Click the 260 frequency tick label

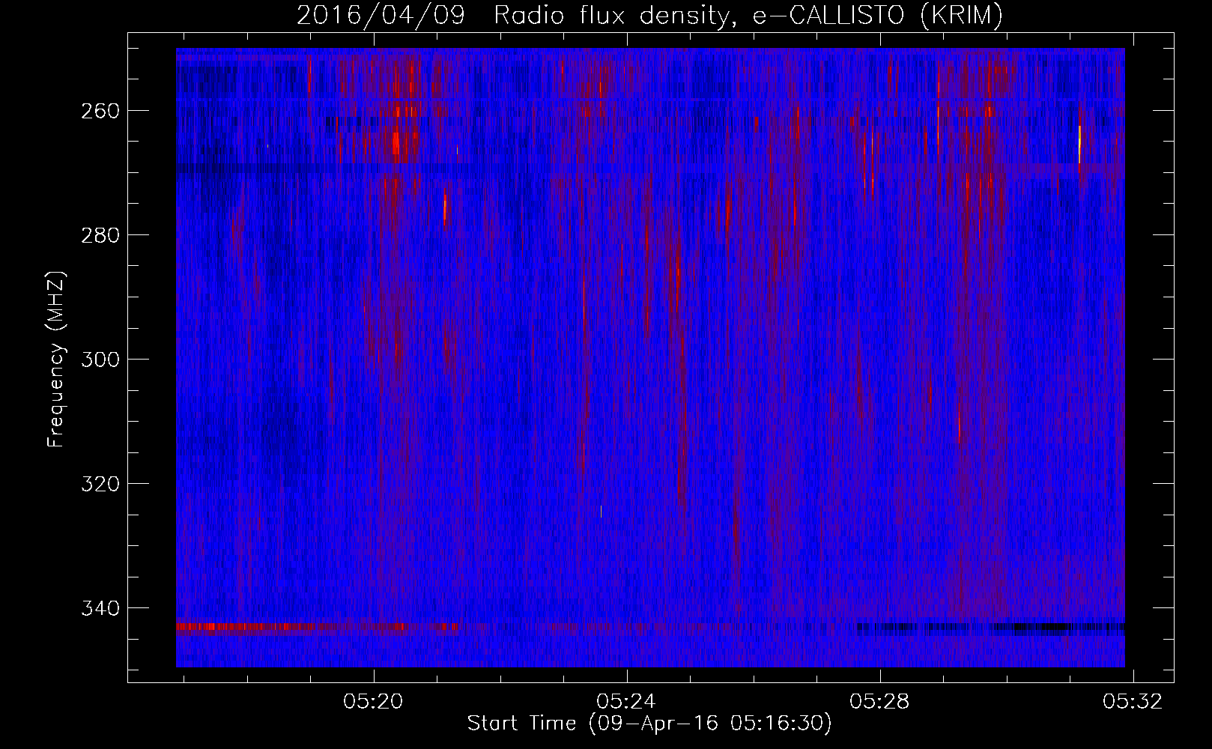pos(99,111)
